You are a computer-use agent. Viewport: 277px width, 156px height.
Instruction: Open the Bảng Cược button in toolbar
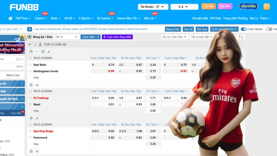(x=173, y=29)
